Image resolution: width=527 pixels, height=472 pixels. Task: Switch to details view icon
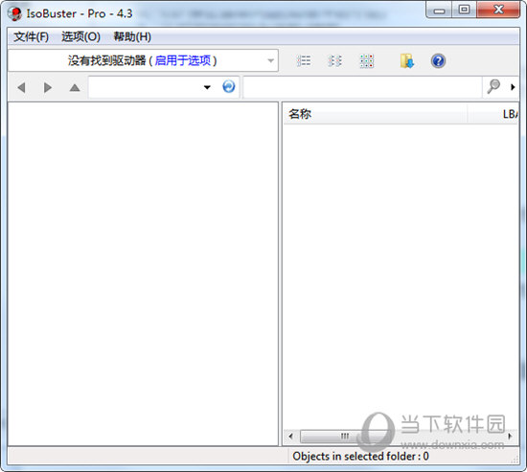point(334,61)
